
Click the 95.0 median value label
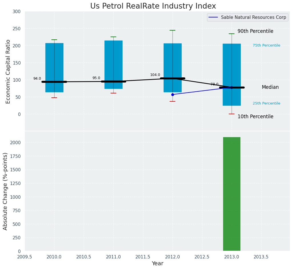click(96, 78)
